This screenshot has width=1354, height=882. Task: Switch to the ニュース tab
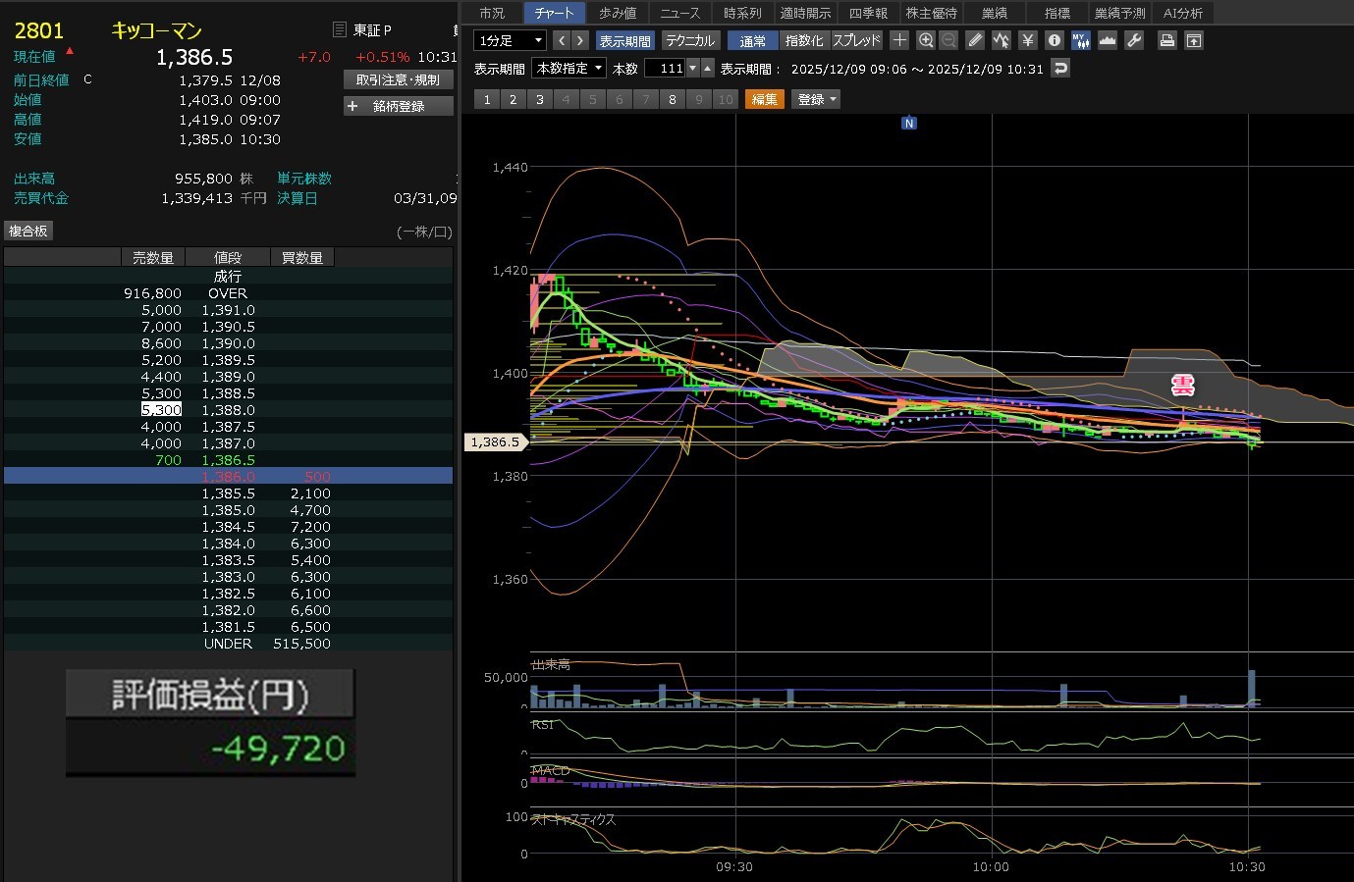click(x=679, y=13)
